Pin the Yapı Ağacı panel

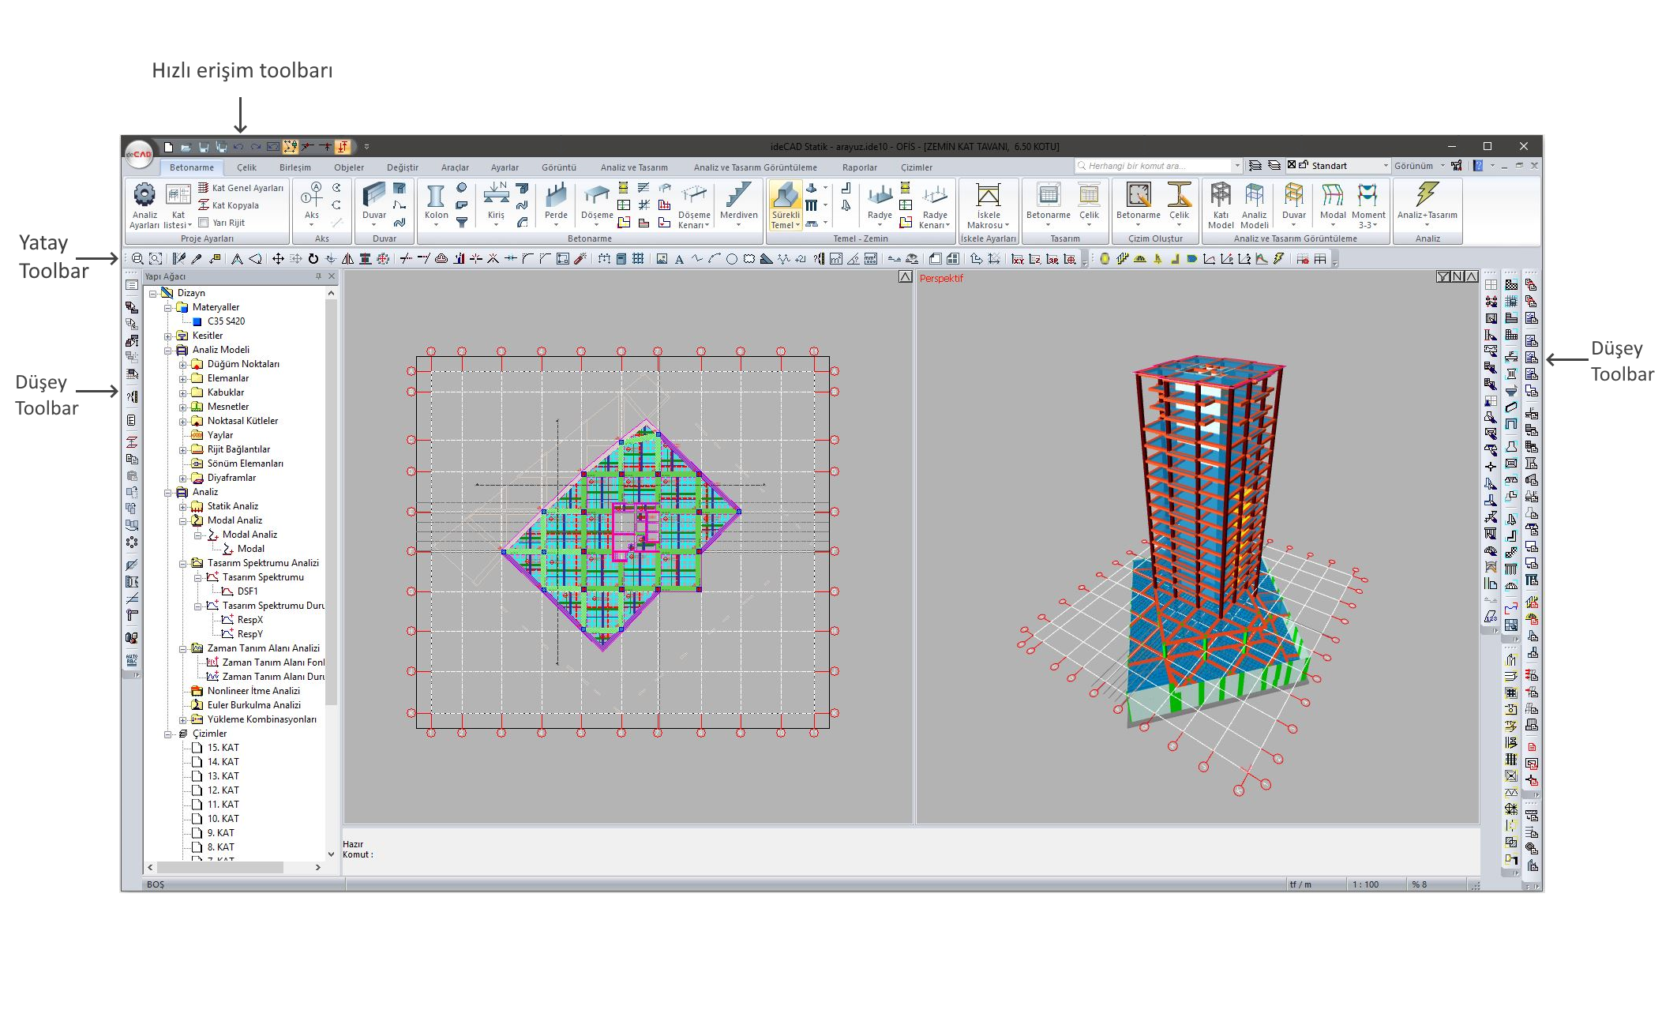[318, 276]
